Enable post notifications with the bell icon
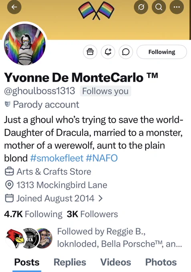The width and height of the screenshot is (191, 272). point(108,52)
